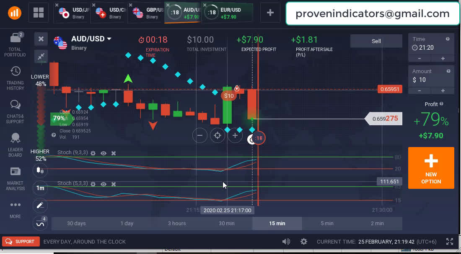
Task: Open Trading History in sidebar
Action: click(15, 78)
